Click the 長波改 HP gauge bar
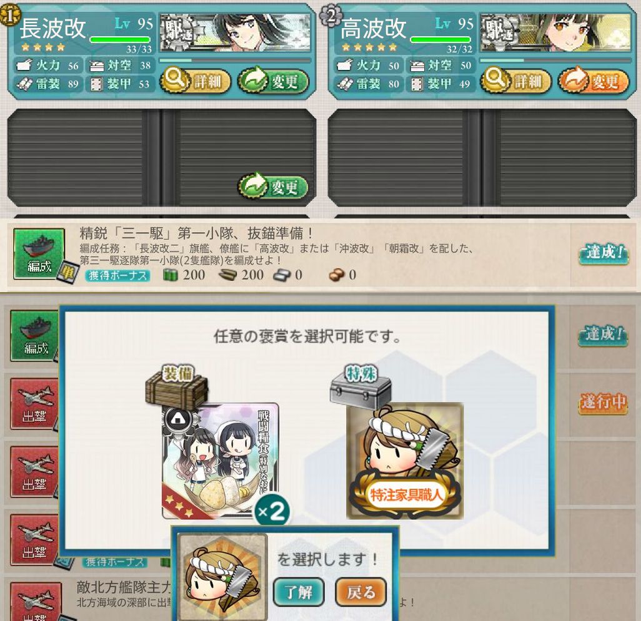The width and height of the screenshot is (641, 621). pos(120,39)
